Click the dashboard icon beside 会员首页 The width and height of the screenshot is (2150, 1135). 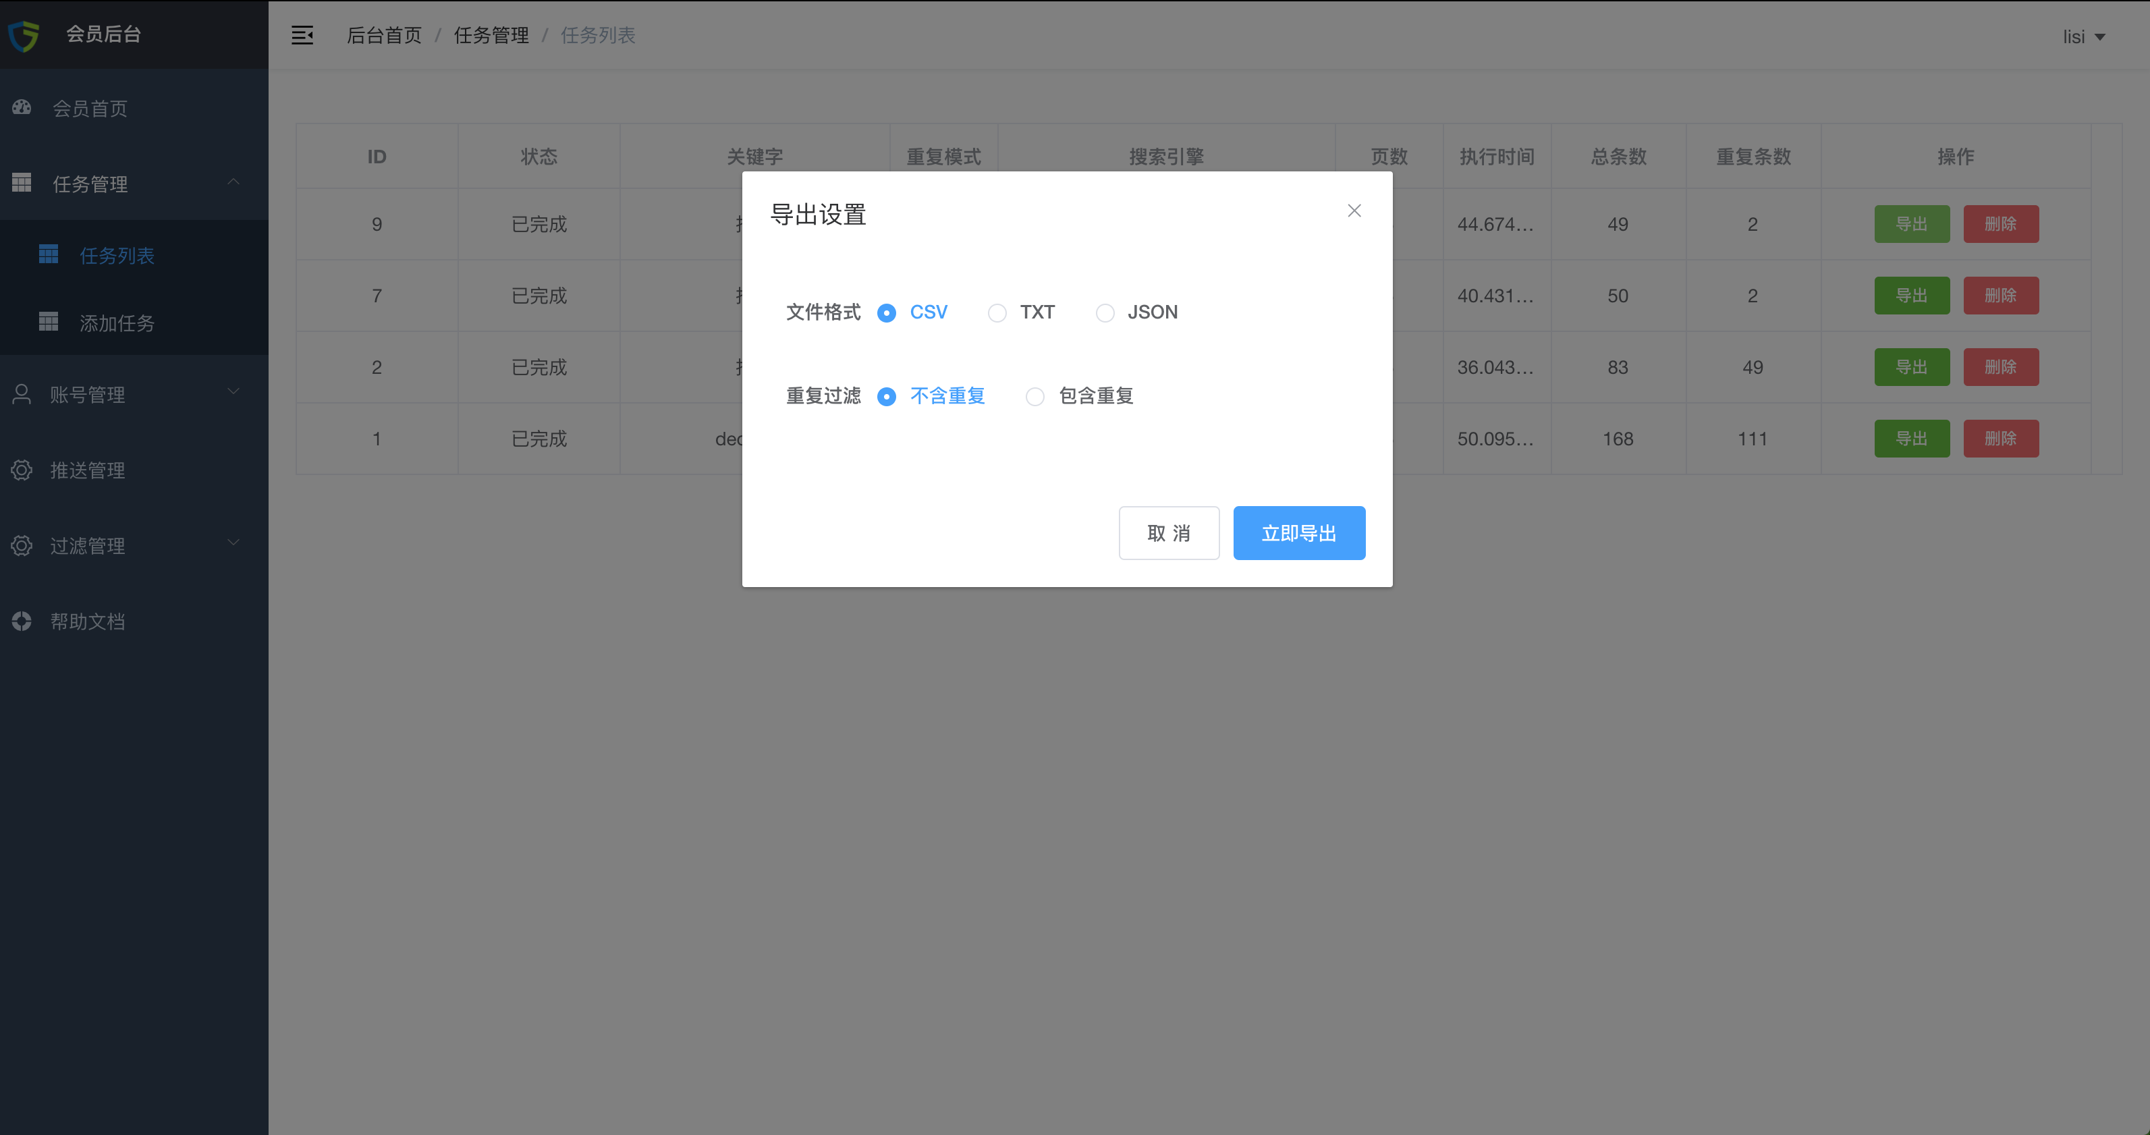(x=22, y=108)
